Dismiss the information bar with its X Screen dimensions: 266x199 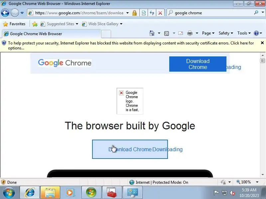[262, 43]
